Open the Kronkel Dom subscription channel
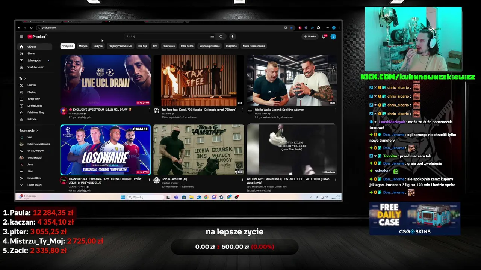The height and width of the screenshot is (270, 481). pos(35,178)
